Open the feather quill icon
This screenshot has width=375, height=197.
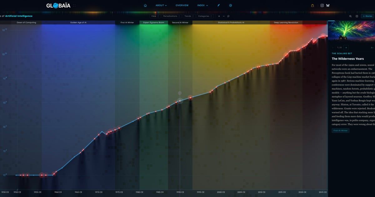(x=219, y=5)
